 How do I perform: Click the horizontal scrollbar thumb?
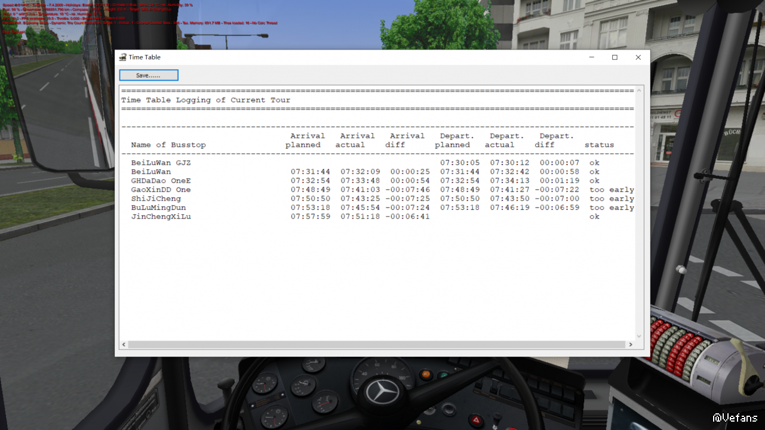click(x=376, y=345)
